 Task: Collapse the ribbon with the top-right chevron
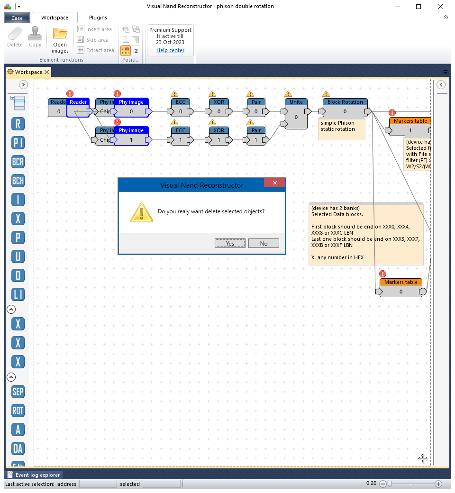click(446, 17)
